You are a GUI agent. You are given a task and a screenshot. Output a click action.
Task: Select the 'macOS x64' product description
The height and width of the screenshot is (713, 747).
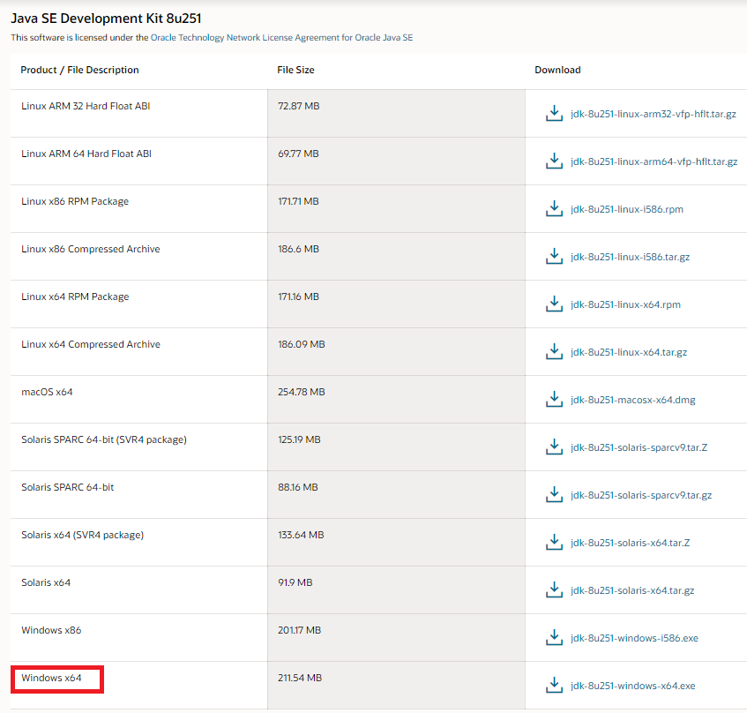[x=47, y=392]
